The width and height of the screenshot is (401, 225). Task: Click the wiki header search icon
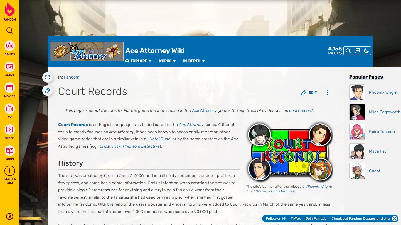pos(348,51)
